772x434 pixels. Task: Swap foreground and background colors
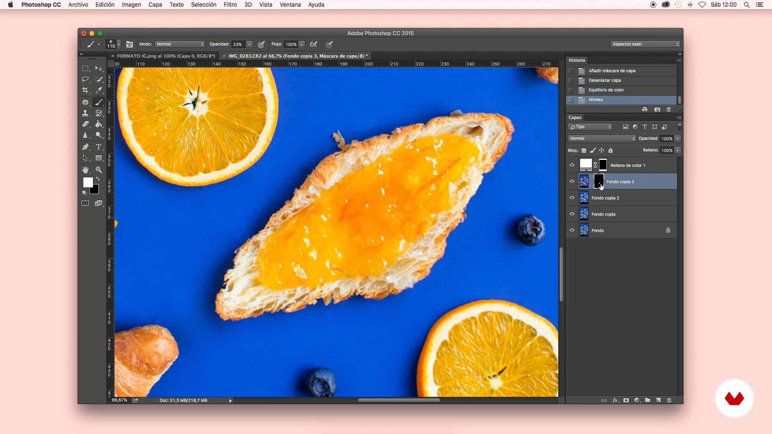click(98, 179)
